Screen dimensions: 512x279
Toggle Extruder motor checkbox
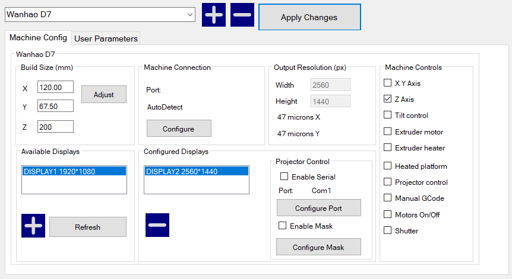click(x=388, y=131)
